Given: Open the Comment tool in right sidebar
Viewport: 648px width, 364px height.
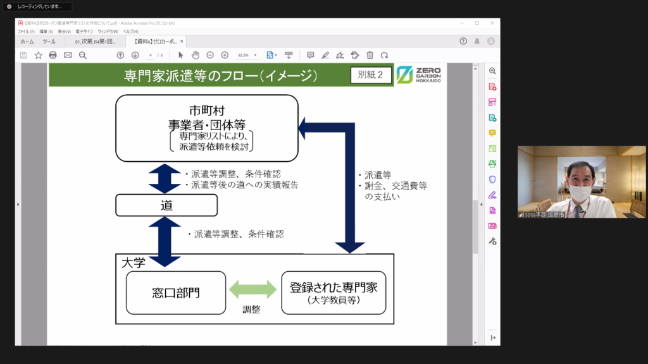Looking at the screenshot, I should tap(492, 133).
